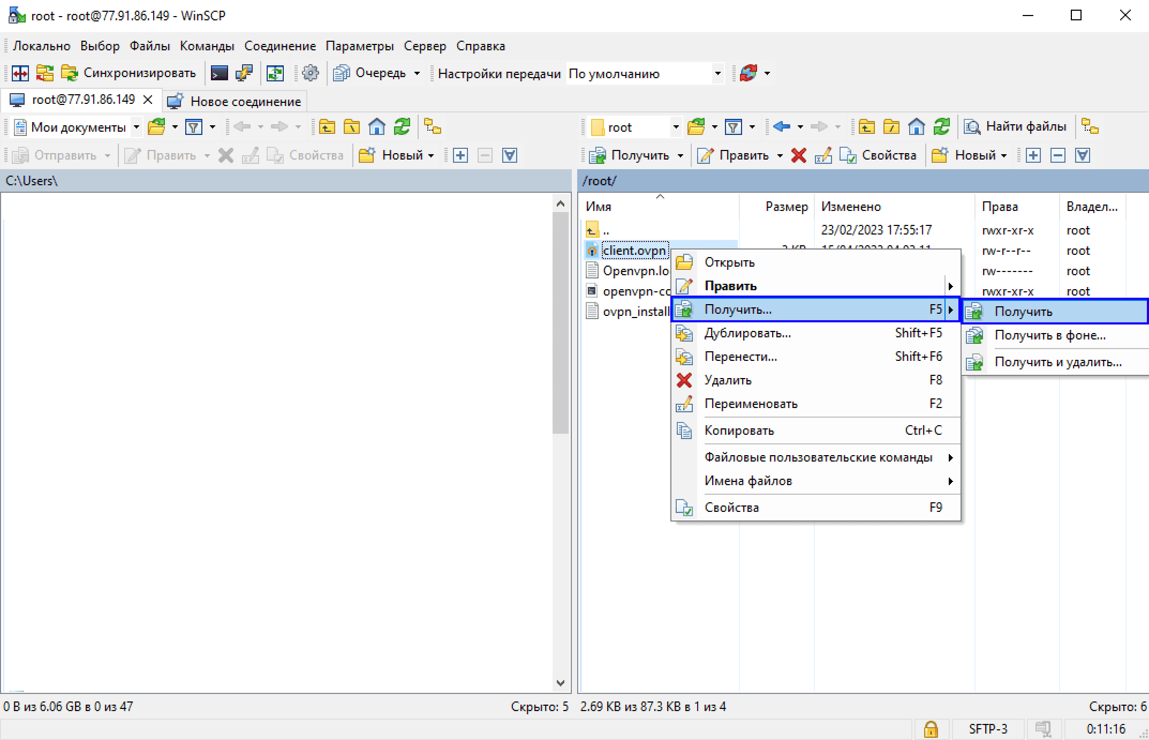Screen dimensions: 1149x740
Task: Go to the remote home directory icon
Action: click(917, 127)
